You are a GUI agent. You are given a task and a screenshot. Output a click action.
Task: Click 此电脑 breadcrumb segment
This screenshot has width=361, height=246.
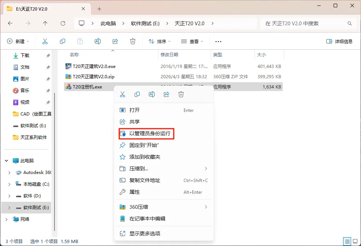click(x=108, y=23)
